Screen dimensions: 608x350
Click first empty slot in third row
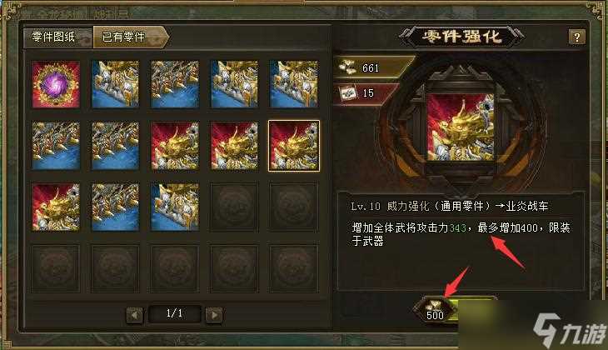(x=234, y=207)
